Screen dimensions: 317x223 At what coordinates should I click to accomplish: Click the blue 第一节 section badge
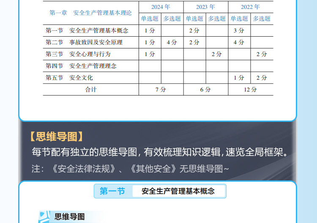(112, 191)
